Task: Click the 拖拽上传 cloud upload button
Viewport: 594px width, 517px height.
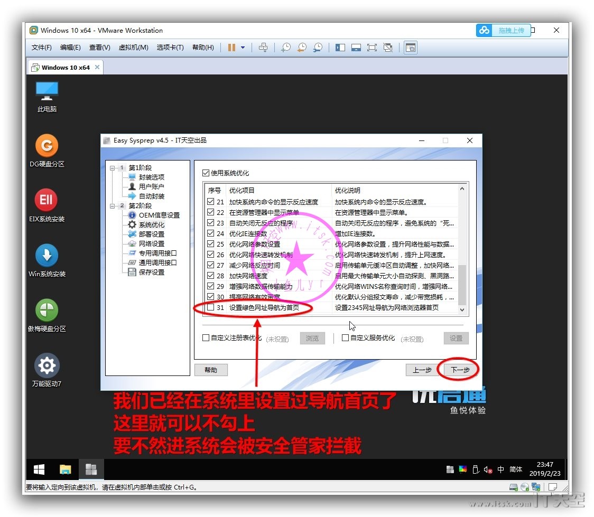Action: point(504,30)
